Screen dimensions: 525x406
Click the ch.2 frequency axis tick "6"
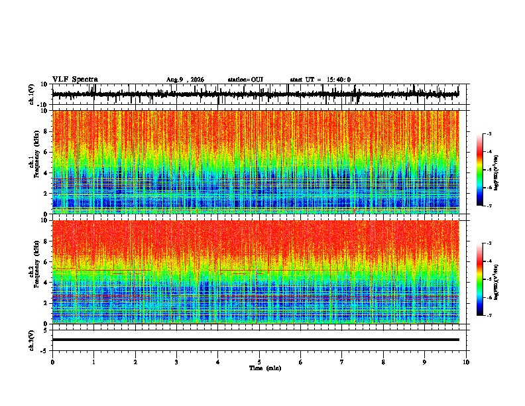pyautogui.click(x=46, y=262)
